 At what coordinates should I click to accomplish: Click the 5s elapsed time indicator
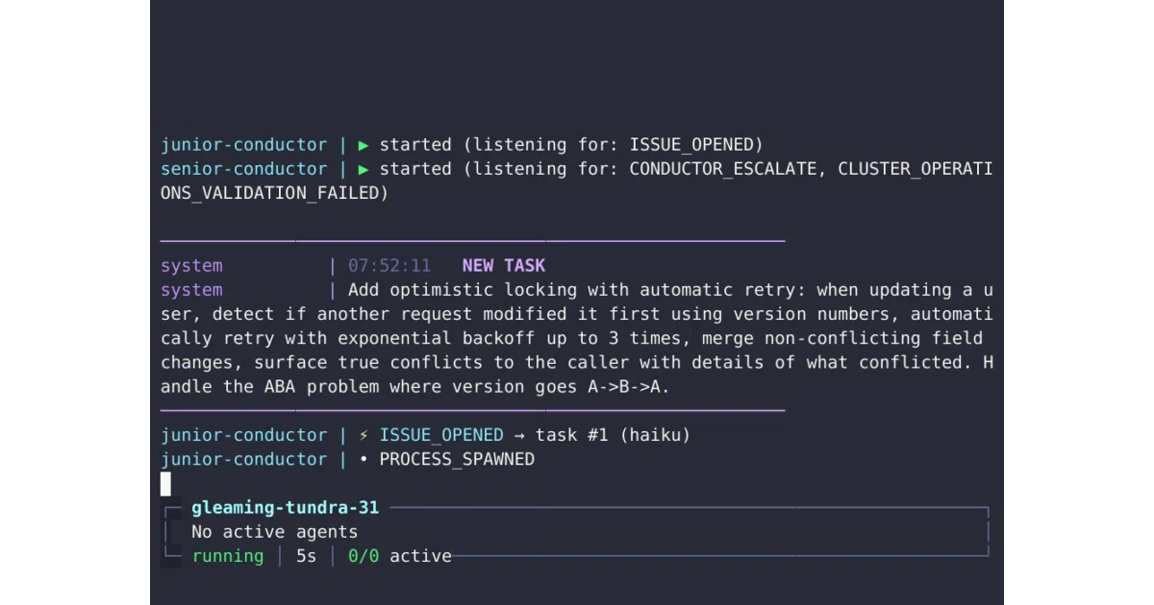click(x=306, y=556)
